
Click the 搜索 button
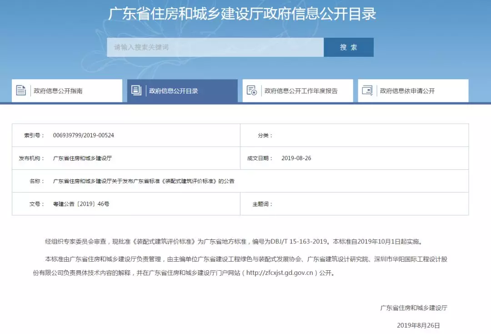click(x=349, y=47)
